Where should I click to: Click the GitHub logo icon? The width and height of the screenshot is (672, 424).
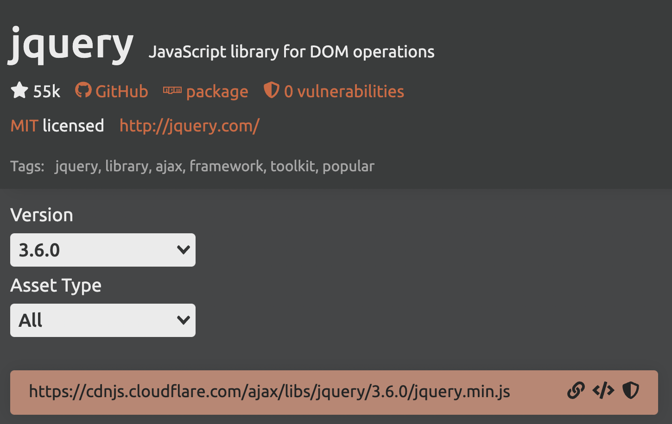83,90
